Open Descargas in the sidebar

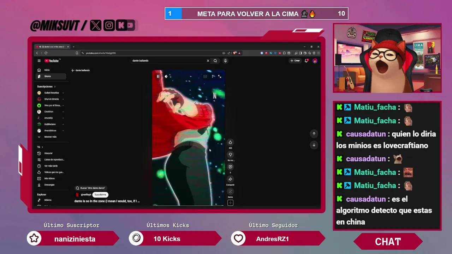coord(51,185)
